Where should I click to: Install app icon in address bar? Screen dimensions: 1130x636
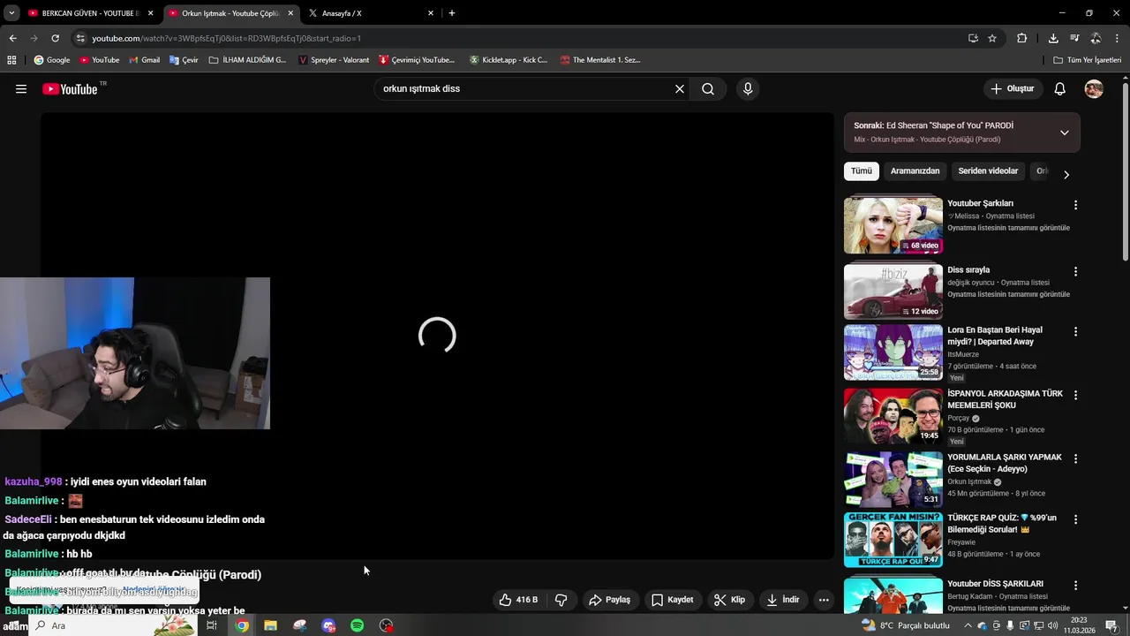point(973,38)
